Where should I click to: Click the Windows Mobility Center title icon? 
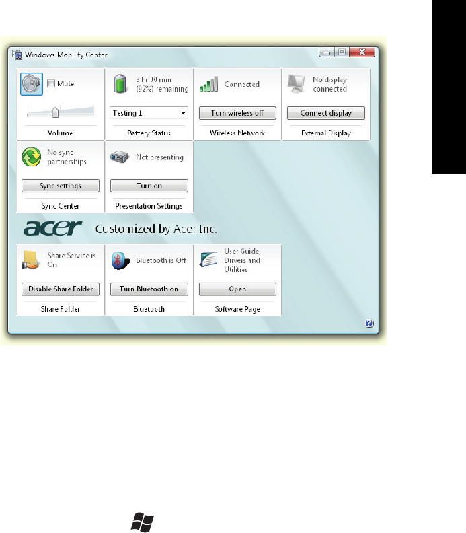17,55
